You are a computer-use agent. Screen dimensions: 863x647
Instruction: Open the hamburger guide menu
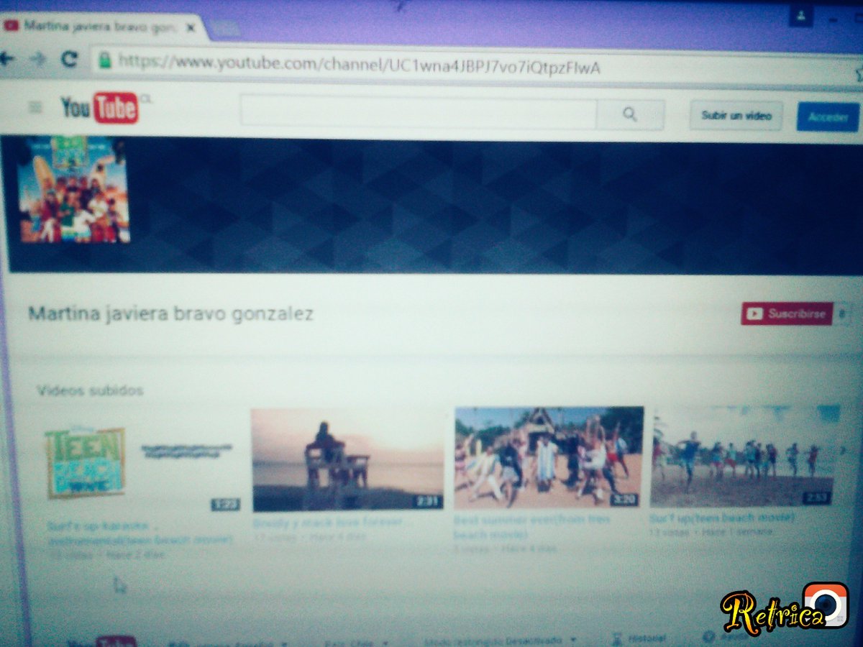pyautogui.click(x=35, y=108)
